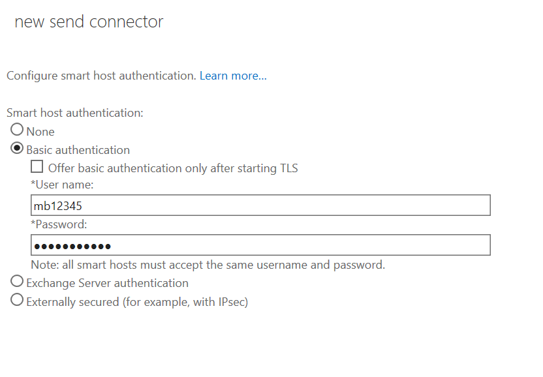Click the "None" option label text
The image size is (543, 377).
pyautogui.click(x=40, y=132)
